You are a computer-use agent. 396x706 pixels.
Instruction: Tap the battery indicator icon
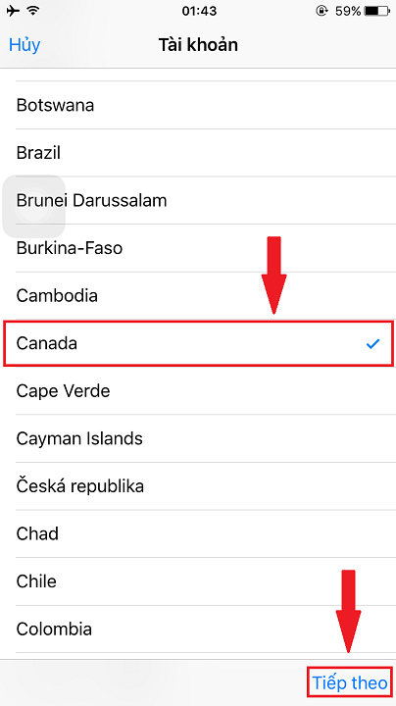(x=376, y=11)
